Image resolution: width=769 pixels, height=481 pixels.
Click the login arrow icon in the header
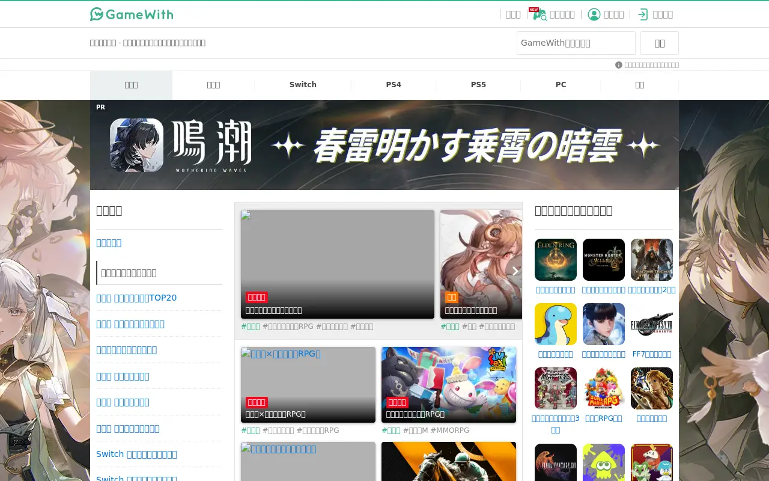(643, 14)
